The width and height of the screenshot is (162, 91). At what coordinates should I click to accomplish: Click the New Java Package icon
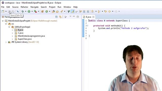pos(43,11)
